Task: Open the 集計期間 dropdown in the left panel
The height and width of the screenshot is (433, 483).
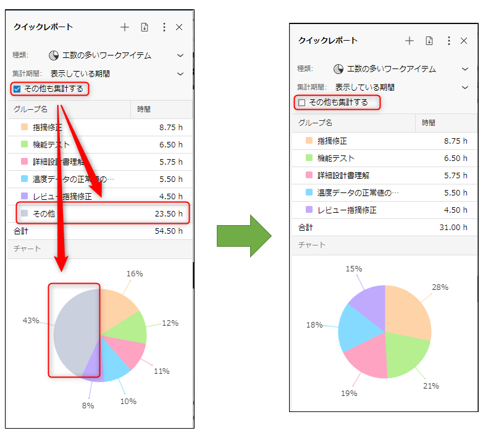Action: (x=180, y=73)
